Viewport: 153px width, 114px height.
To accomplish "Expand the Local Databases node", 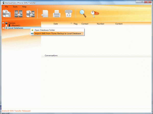I will point(3,28).
